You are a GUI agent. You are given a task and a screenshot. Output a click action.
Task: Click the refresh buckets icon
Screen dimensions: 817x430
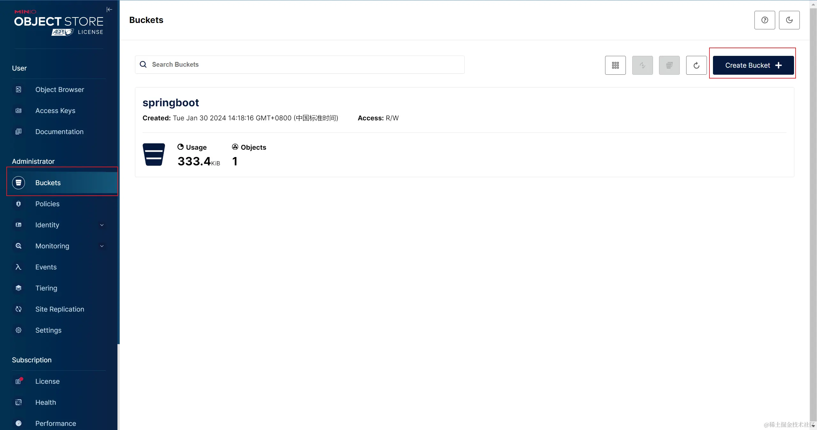click(696, 65)
